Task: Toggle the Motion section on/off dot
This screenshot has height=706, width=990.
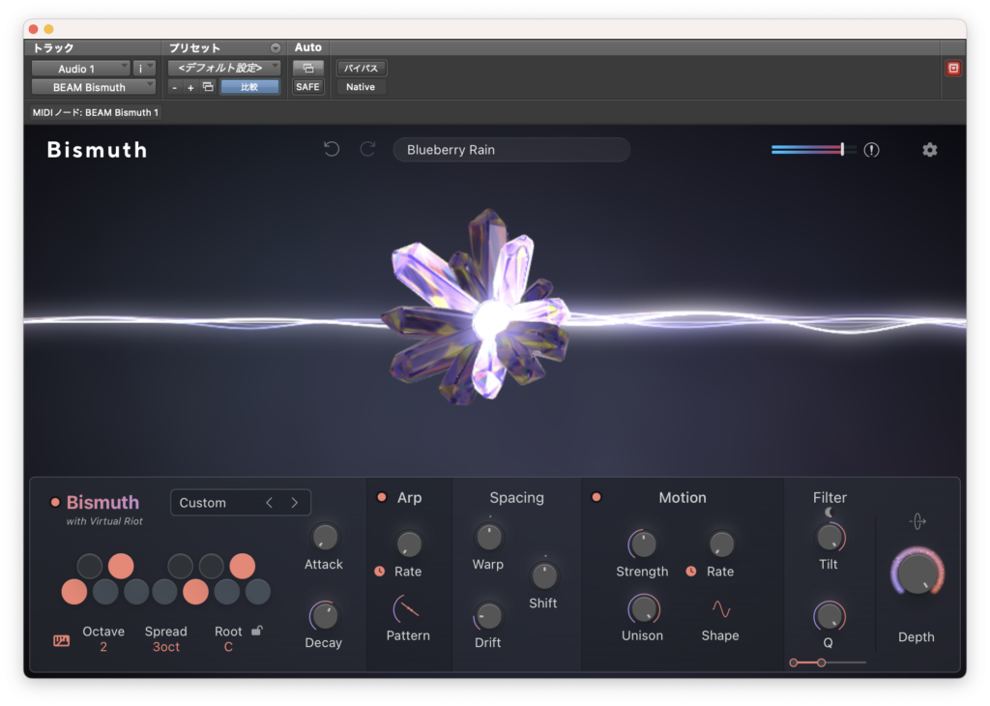Action: click(596, 497)
